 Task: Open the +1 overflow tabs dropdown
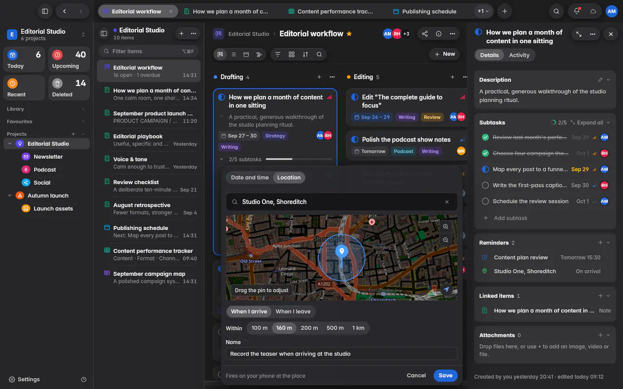coord(483,11)
